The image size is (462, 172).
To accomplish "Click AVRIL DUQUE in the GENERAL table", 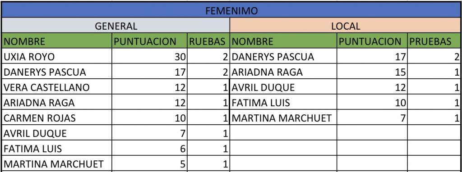I will point(56,133).
